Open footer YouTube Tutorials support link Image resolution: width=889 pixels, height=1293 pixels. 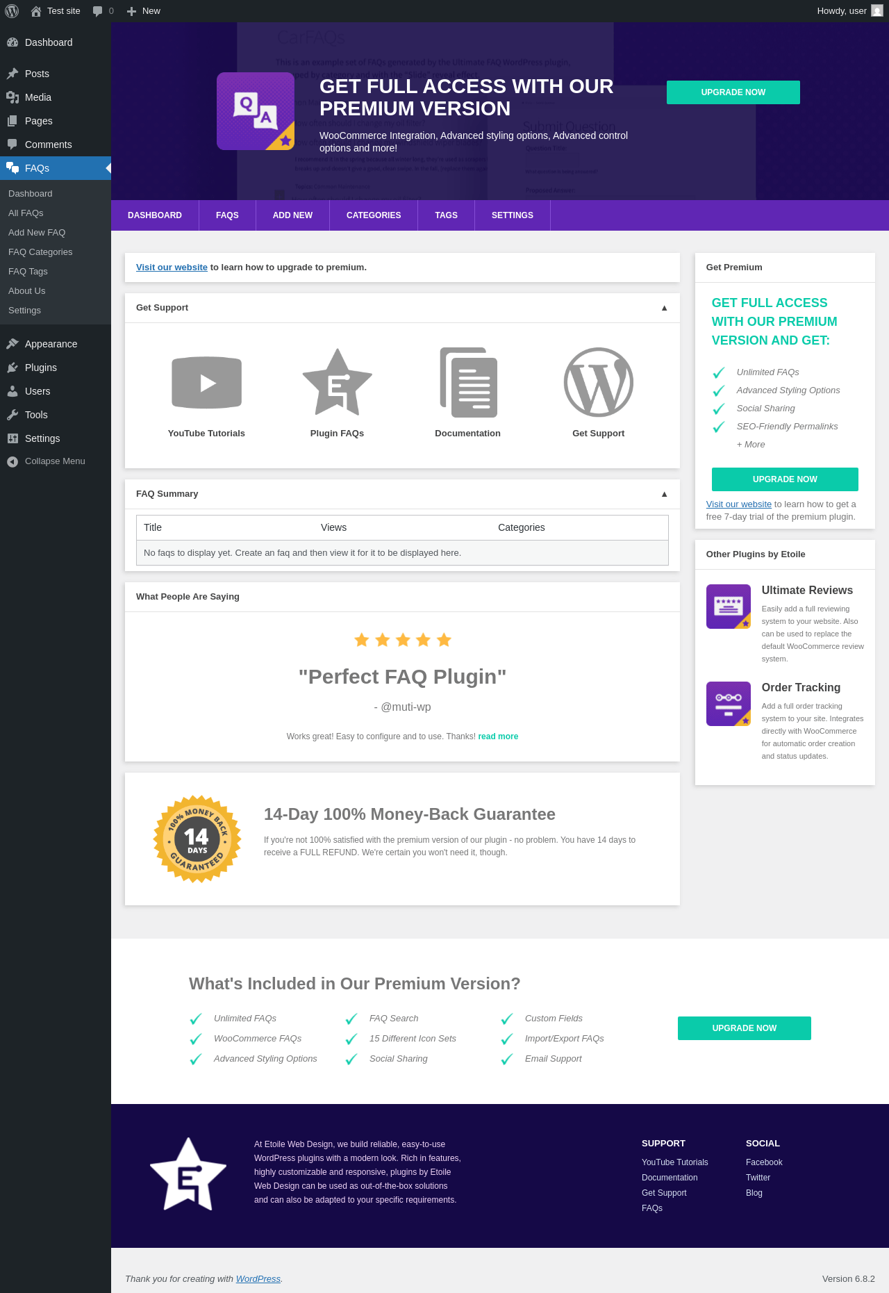click(x=675, y=1162)
